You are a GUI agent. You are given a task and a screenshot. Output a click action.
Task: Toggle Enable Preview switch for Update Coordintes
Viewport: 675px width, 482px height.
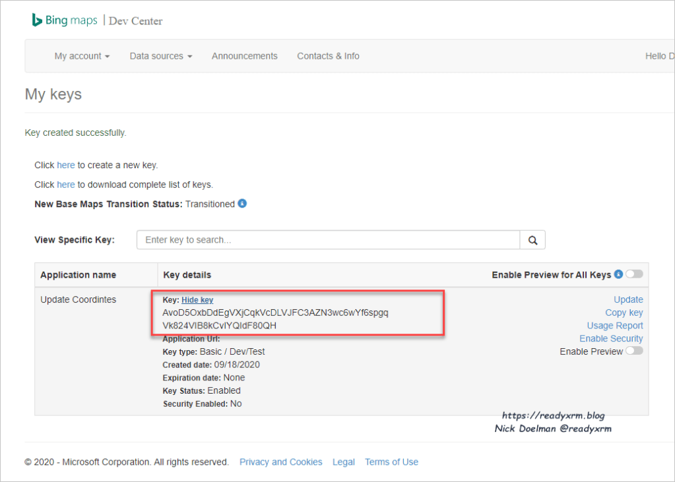pyautogui.click(x=634, y=351)
